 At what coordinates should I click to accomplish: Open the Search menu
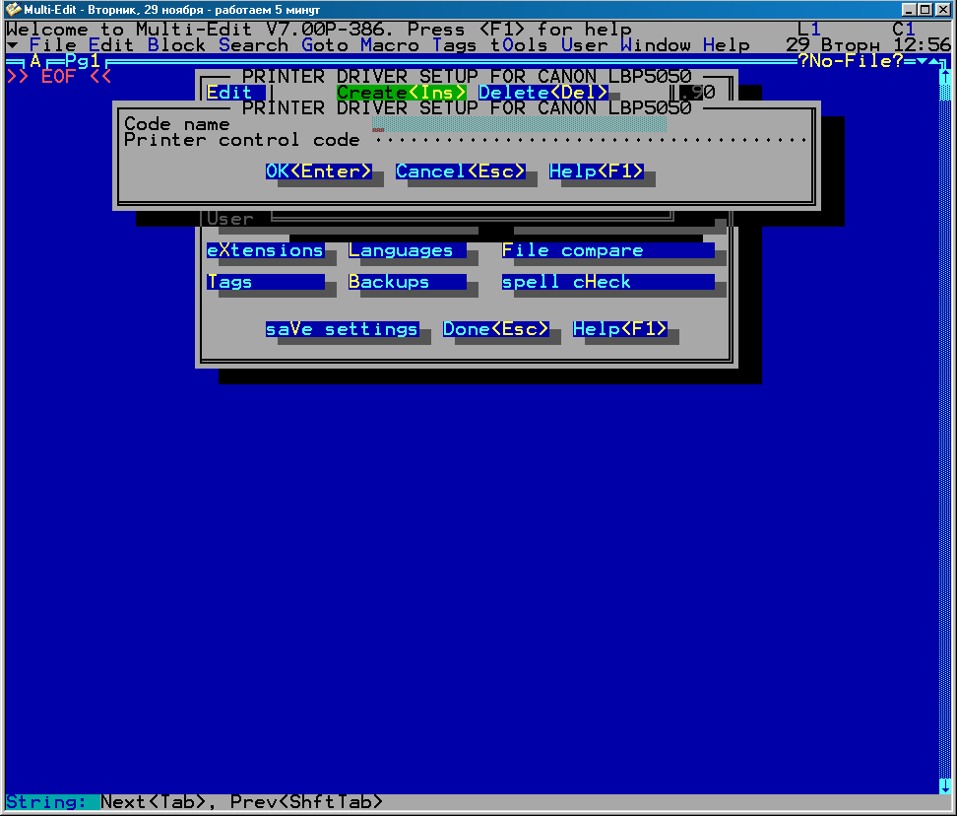(x=253, y=45)
